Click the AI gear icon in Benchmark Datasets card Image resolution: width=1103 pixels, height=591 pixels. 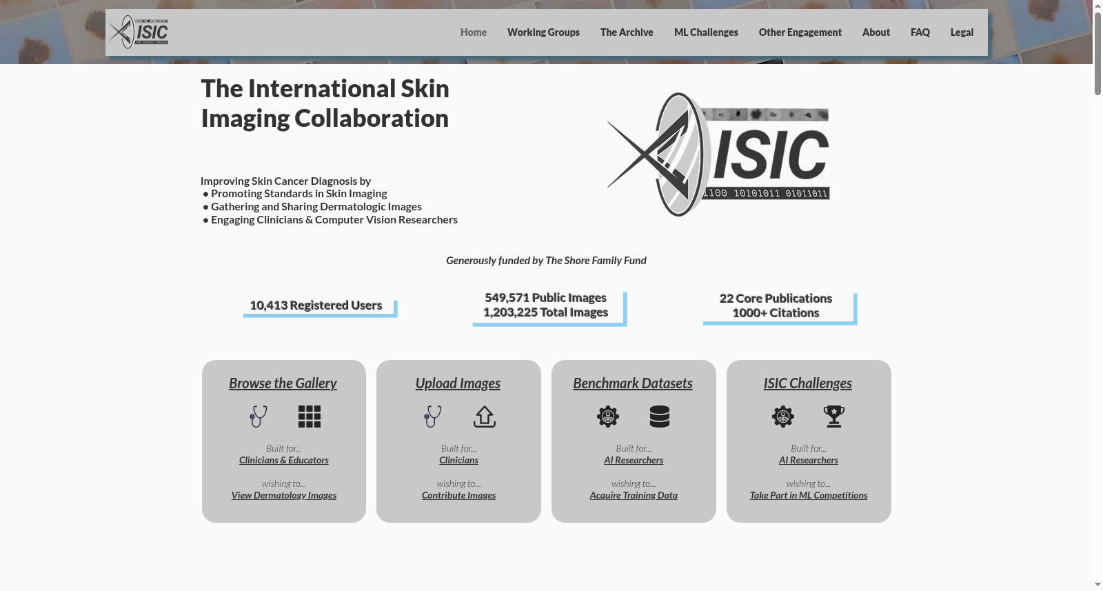(x=608, y=417)
